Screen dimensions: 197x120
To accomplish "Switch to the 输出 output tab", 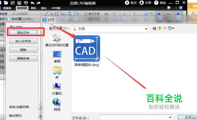I will (44, 8).
